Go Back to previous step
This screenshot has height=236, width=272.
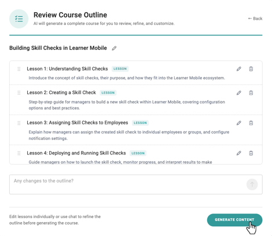(x=255, y=19)
